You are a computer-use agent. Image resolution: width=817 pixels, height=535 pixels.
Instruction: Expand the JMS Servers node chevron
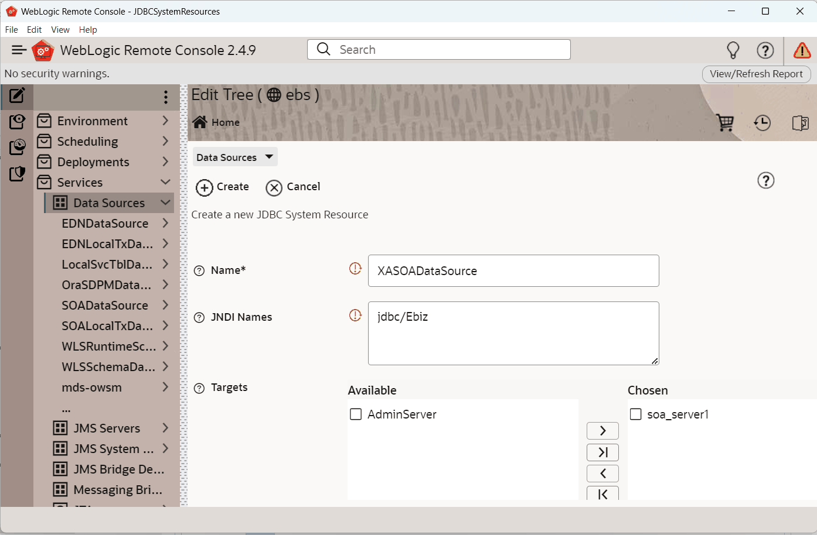[165, 428]
